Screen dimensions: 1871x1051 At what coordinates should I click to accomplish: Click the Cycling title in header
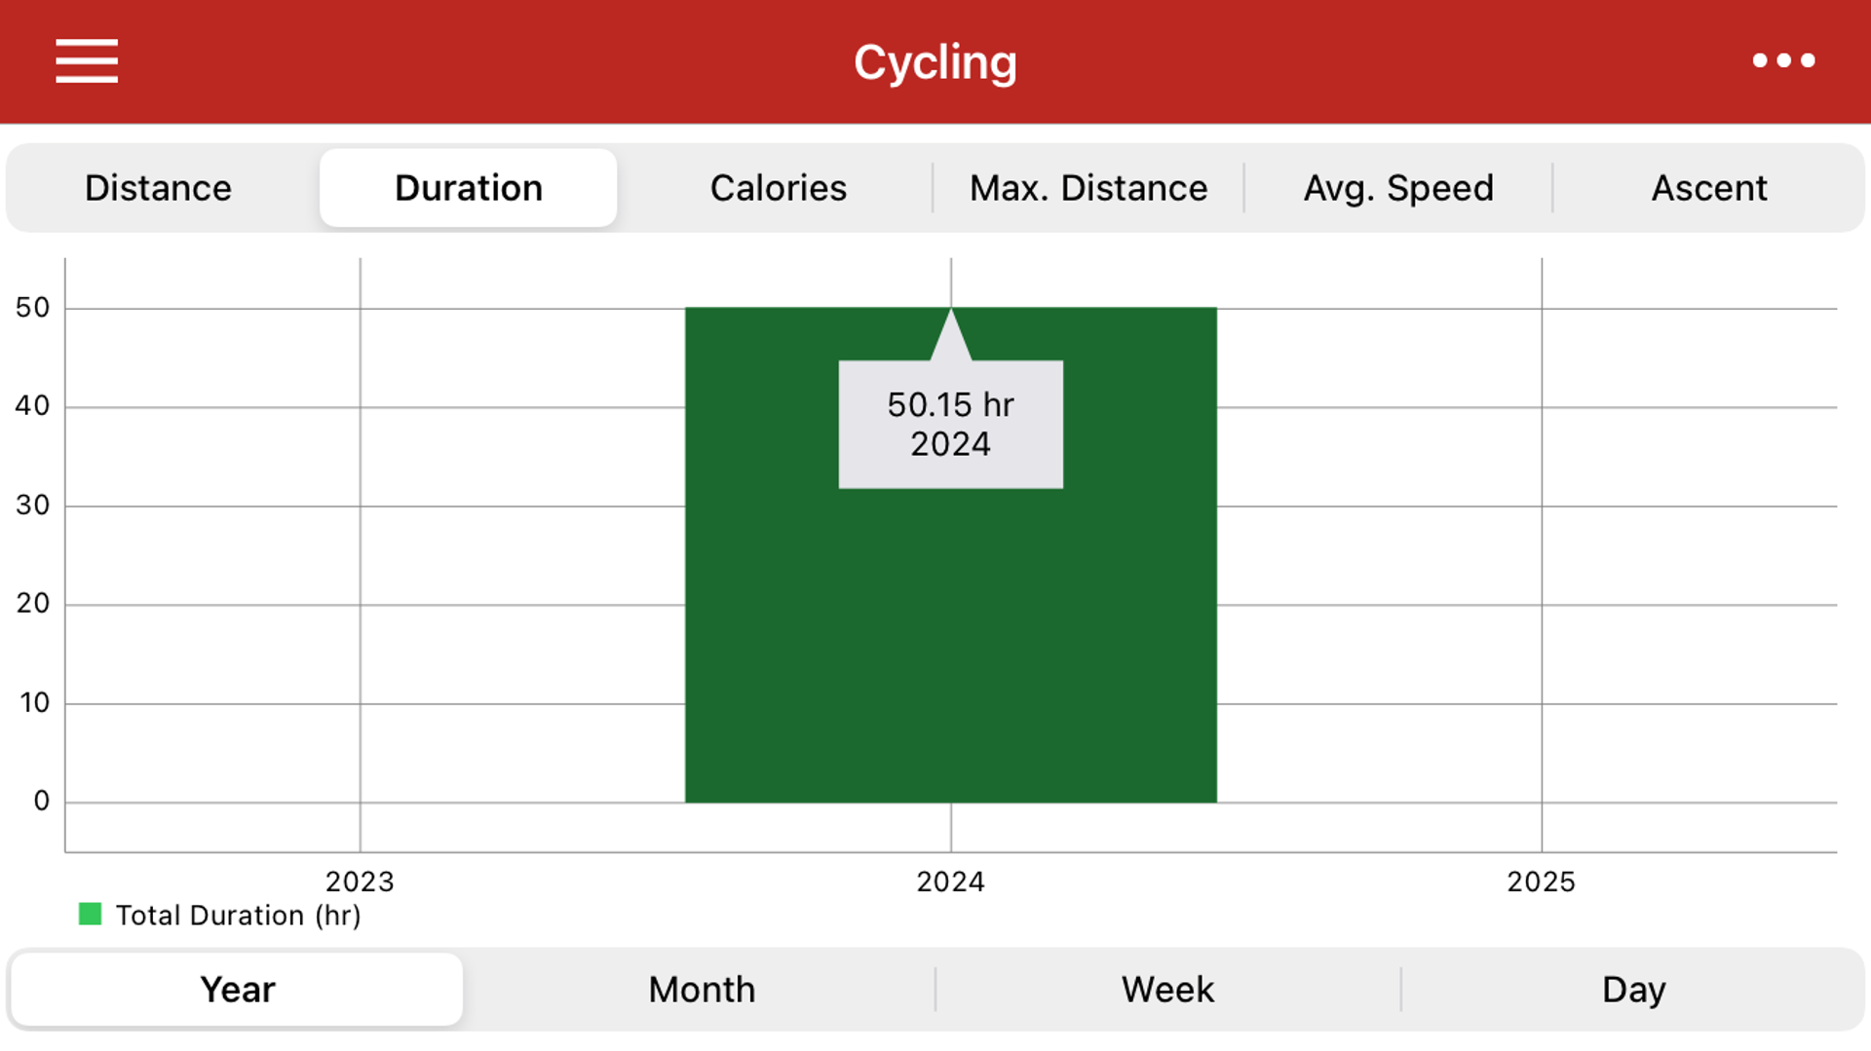coord(935,62)
